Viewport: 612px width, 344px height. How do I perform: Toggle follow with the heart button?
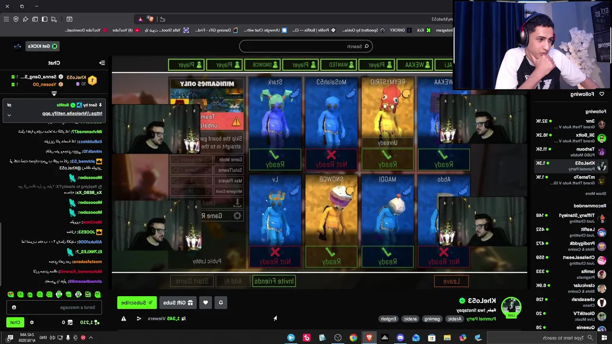click(x=206, y=302)
